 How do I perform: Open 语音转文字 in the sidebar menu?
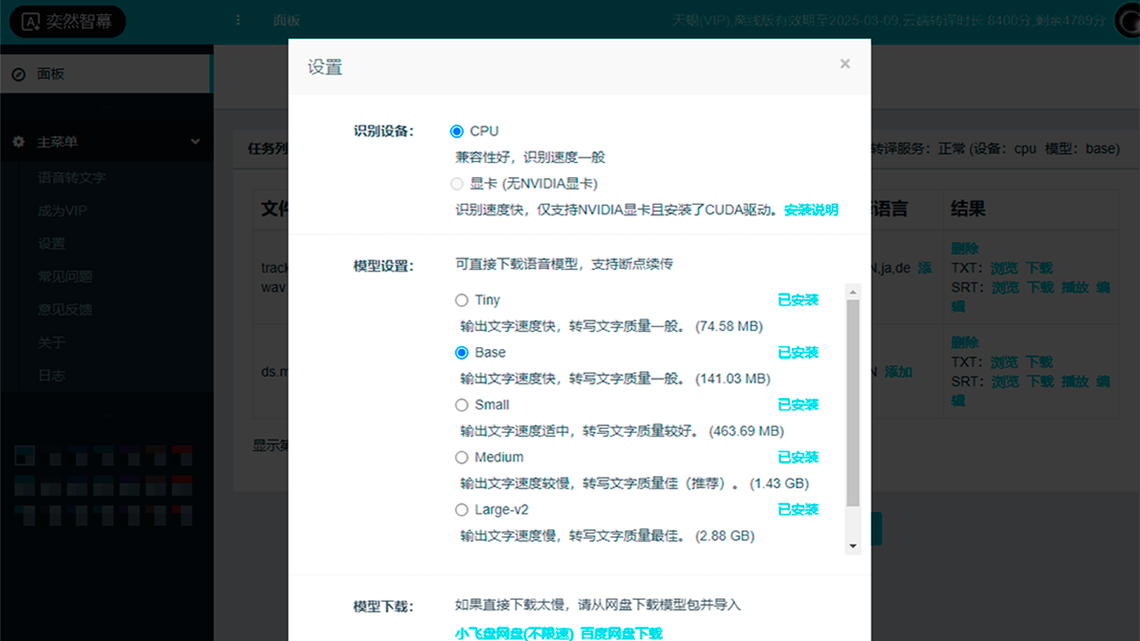point(71,178)
